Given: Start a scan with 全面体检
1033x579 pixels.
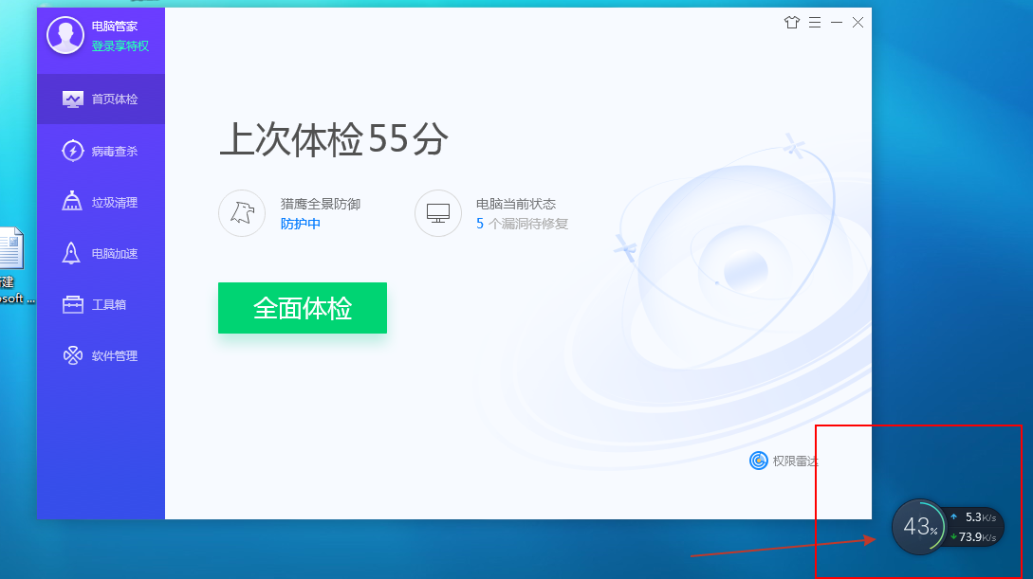Looking at the screenshot, I should (302, 307).
